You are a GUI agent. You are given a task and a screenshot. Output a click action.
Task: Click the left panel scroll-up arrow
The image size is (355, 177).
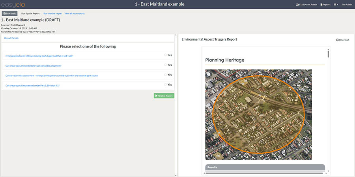pos(176,35)
